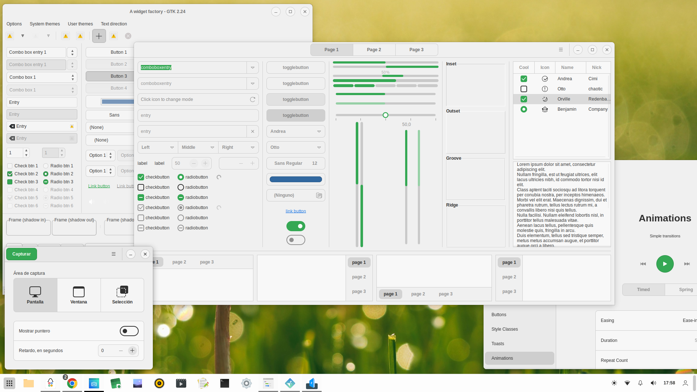Open the first Option 1 dropdown in GTK 2.24

pyautogui.click(x=101, y=155)
